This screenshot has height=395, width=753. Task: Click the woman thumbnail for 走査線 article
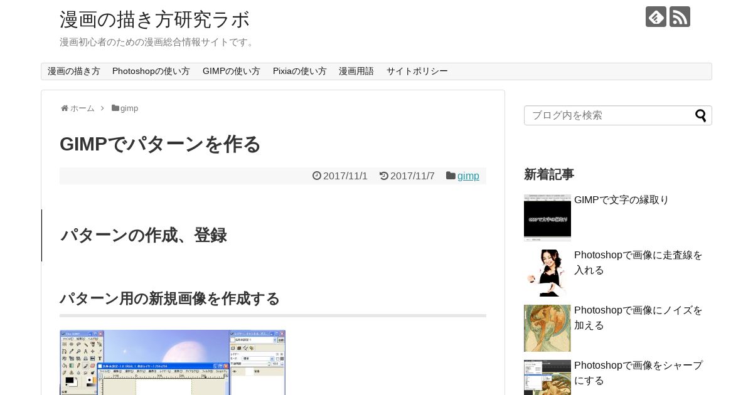click(547, 273)
